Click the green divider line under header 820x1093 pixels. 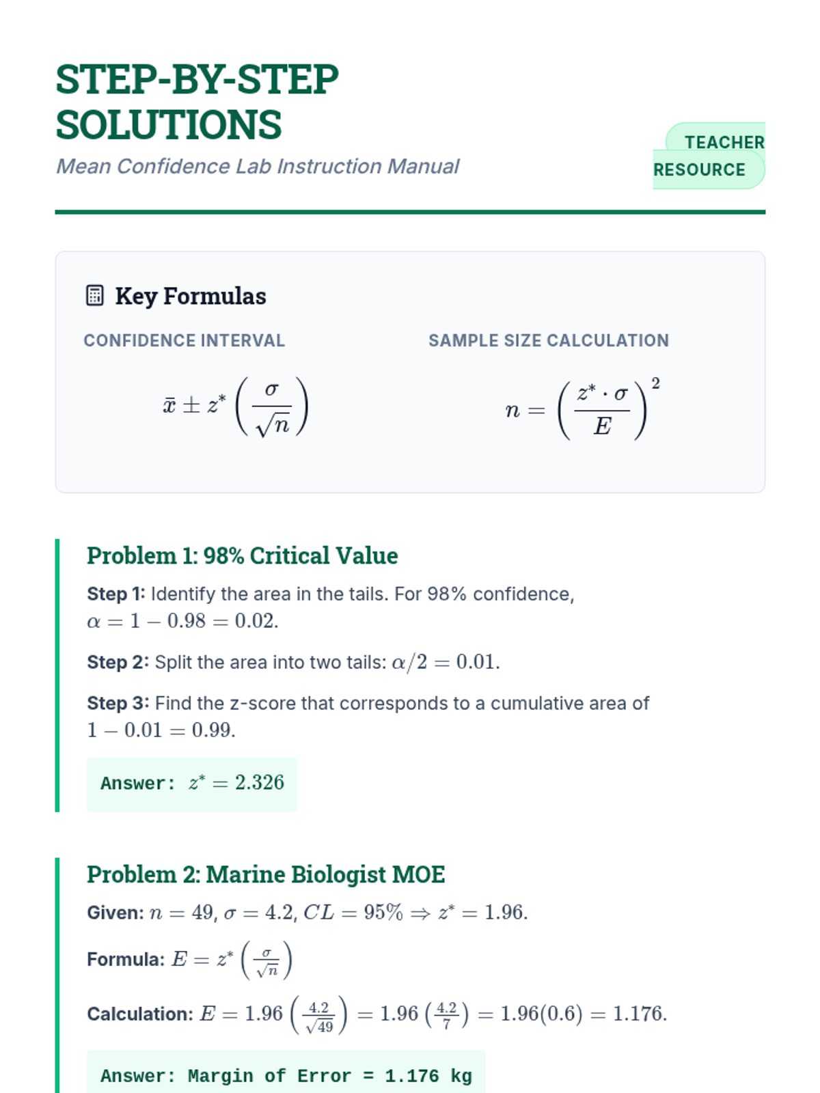pyautogui.click(x=410, y=212)
